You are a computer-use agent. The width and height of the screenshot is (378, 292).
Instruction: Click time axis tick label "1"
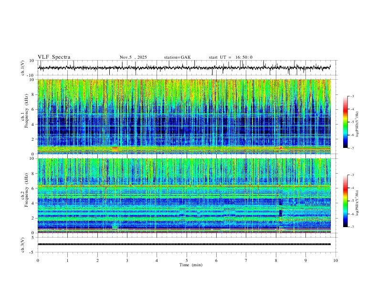point(67,261)
